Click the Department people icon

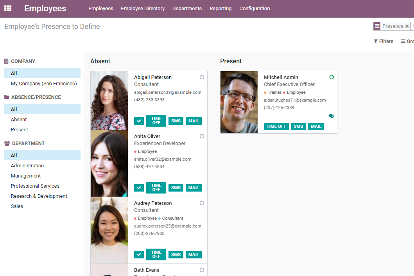[7, 143]
